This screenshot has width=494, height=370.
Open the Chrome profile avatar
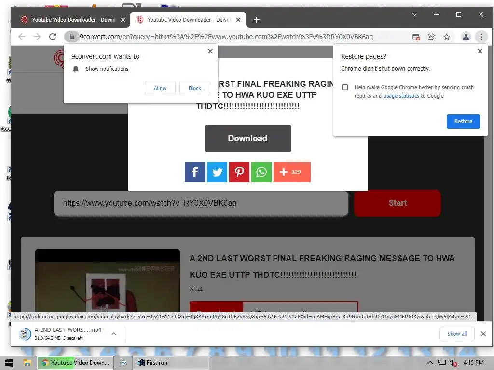coord(466,37)
